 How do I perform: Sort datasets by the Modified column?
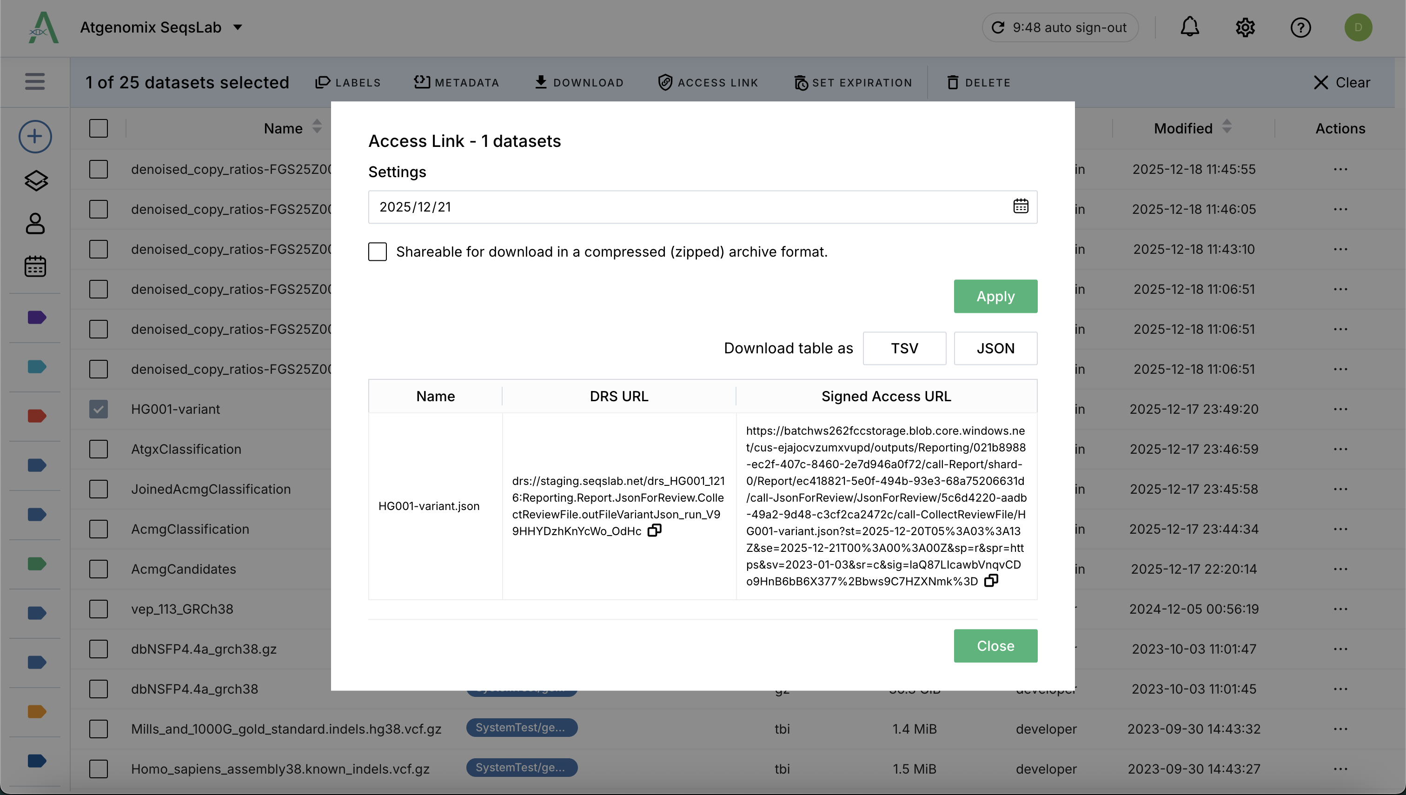tap(1227, 127)
